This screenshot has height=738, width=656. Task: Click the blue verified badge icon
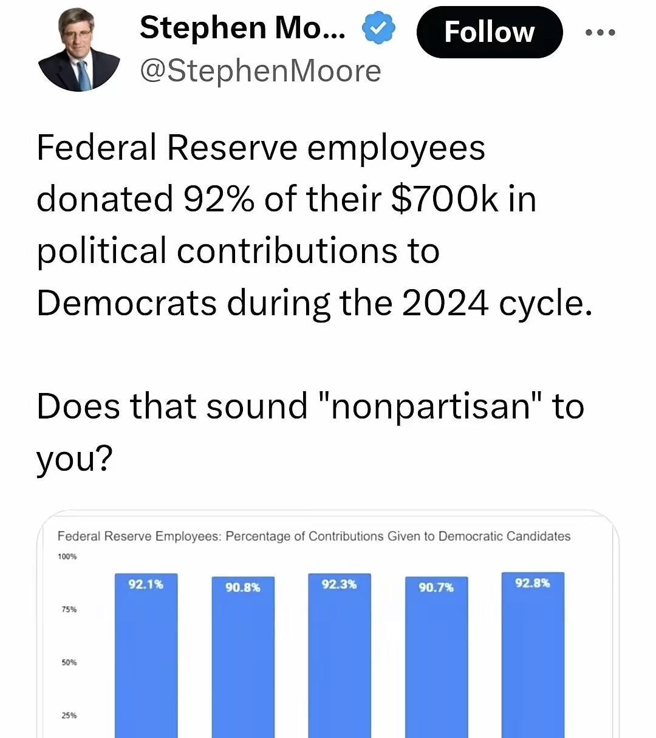[x=379, y=29]
